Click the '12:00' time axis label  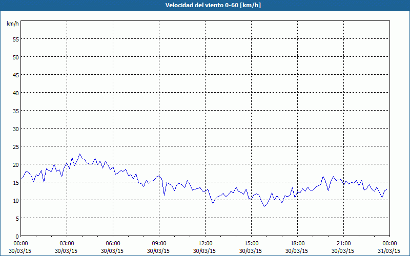(x=206, y=244)
